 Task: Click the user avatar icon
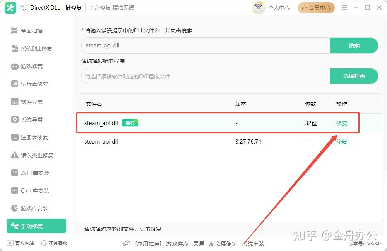click(259, 8)
